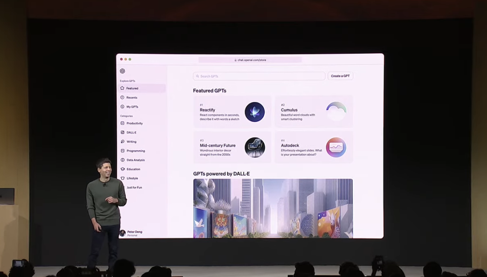Open the Just for Fun category
Viewport: 487px width, 277px height.
click(134, 188)
